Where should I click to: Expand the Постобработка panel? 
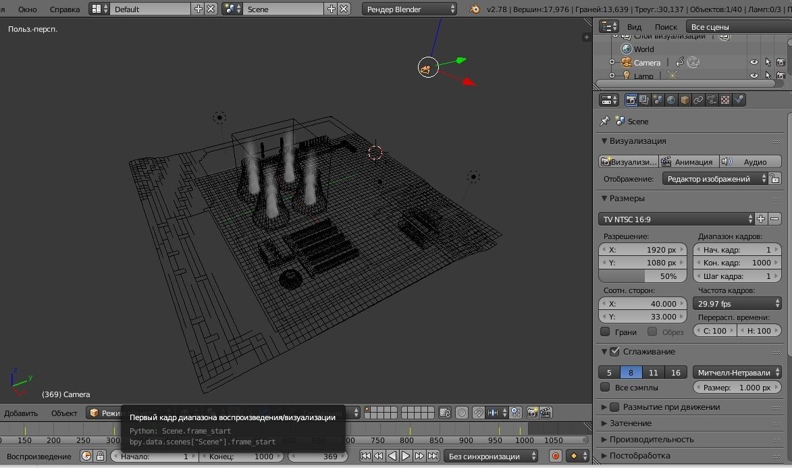pos(604,455)
